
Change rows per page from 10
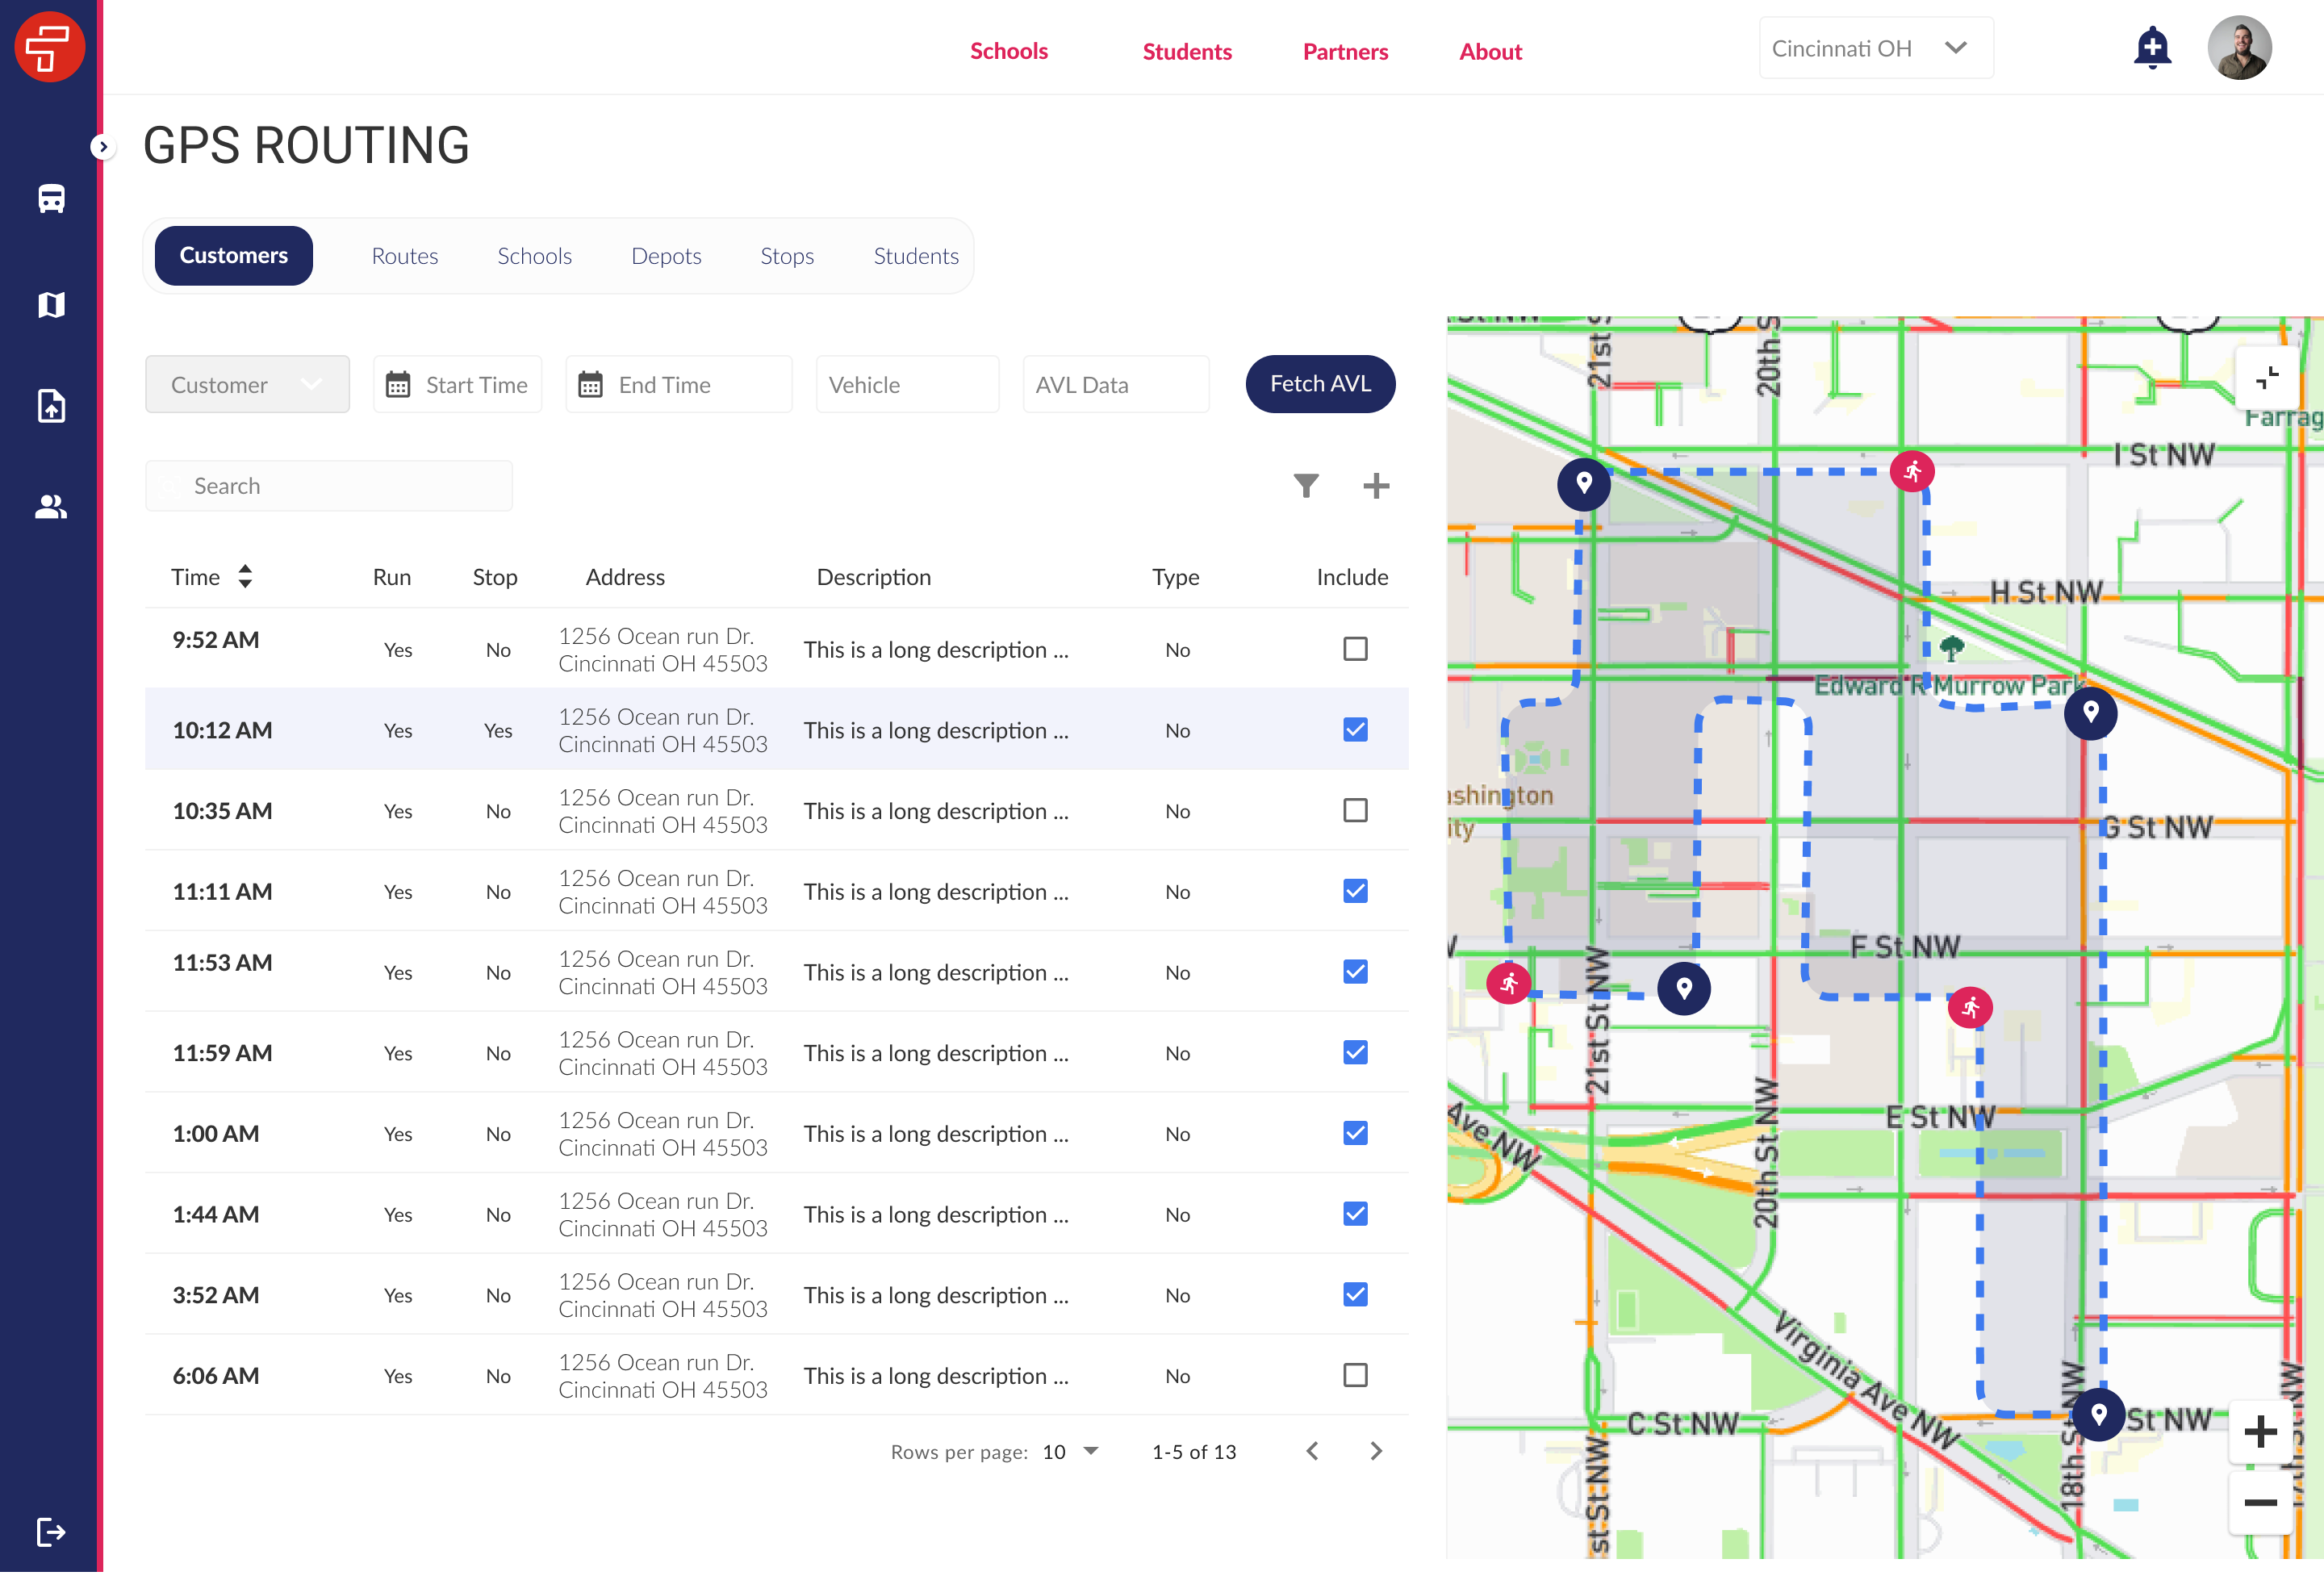tap(1070, 1451)
